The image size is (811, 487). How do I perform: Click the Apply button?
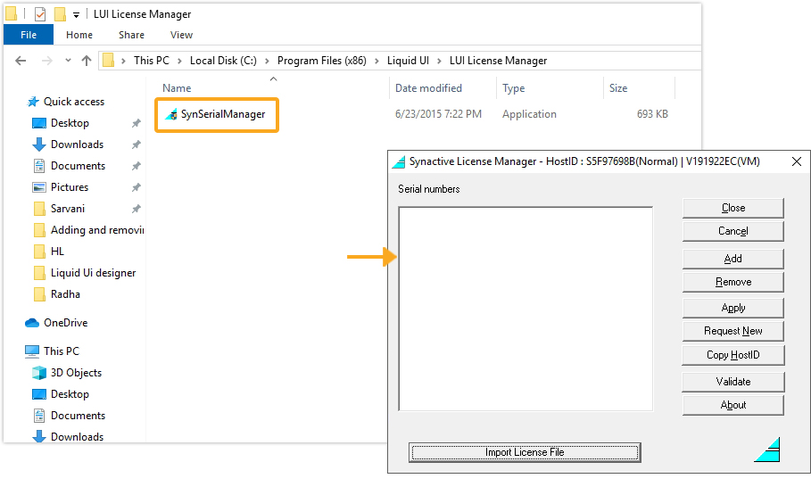(x=732, y=308)
